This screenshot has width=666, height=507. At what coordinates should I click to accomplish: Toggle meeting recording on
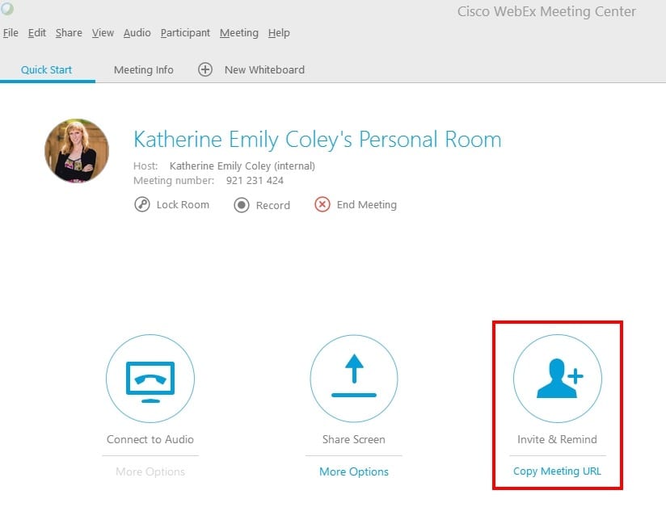pos(240,204)
